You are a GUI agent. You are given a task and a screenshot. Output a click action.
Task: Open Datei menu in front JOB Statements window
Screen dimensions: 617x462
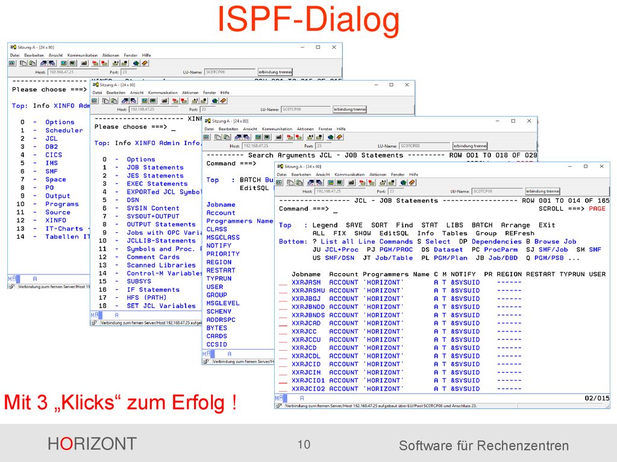[282, 174]
